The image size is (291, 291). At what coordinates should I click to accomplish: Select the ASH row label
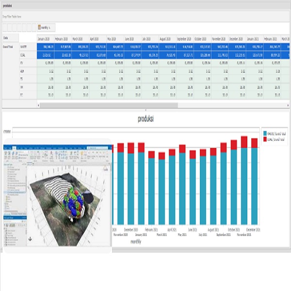tap(28, 71)
